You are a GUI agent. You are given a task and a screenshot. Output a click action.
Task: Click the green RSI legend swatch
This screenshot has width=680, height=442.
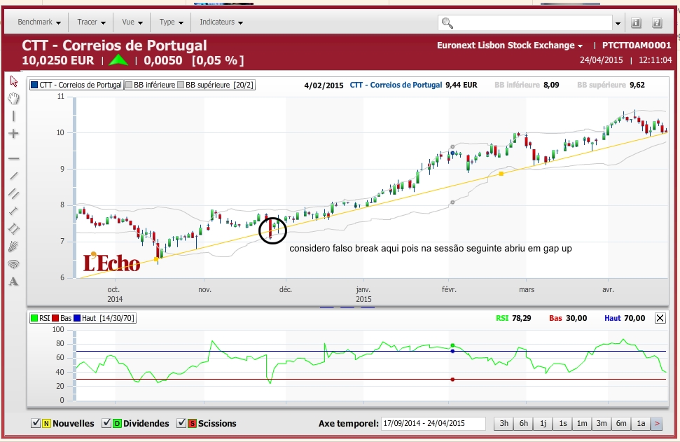point(34,319)
